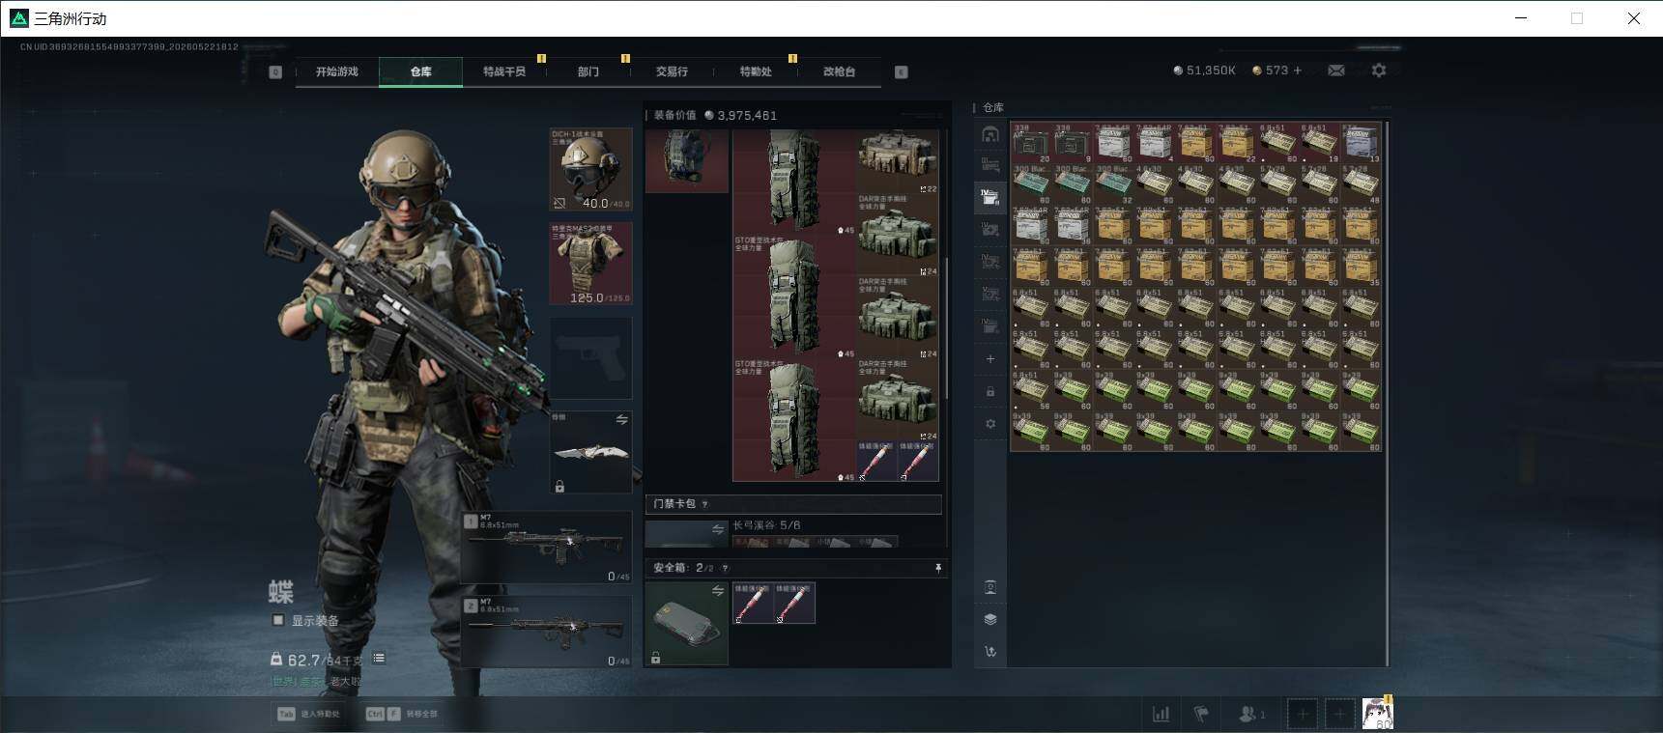1663x733 pixels.
Task: Open warehouse sidebar gear settings
Action: [989, 424]
